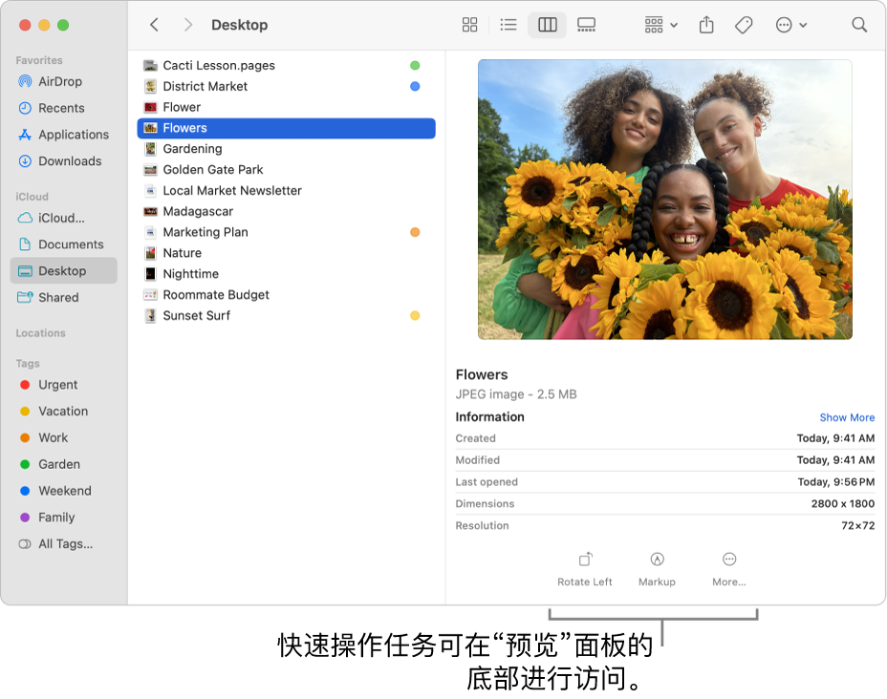887x699 pixels.
Task: Select the Nature file
Action: (286, 254)
